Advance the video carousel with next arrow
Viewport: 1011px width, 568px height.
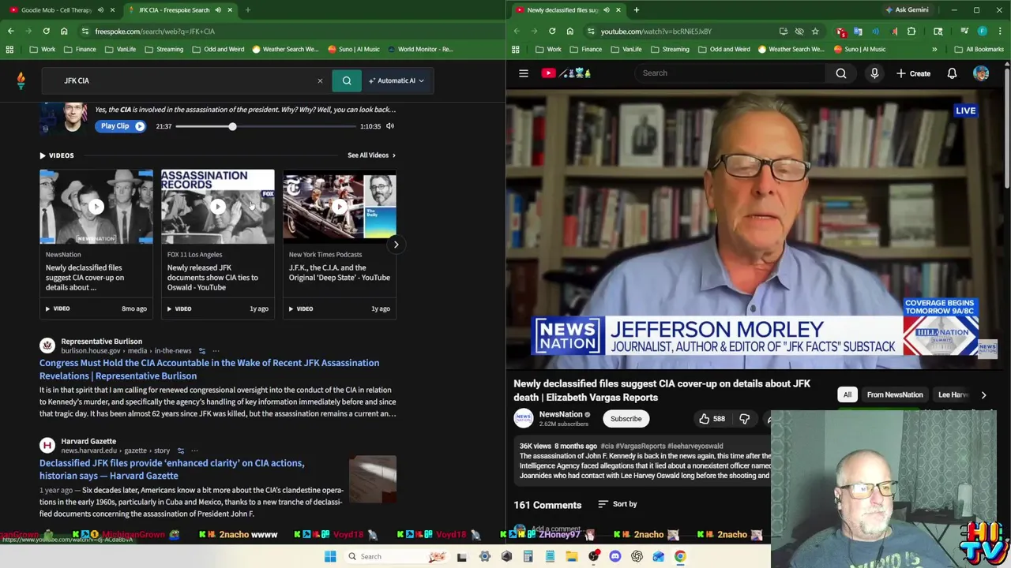396,245
